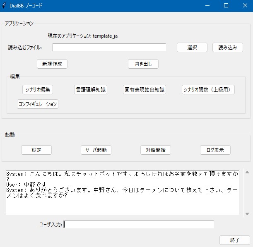Open 固有表現抽出知識 editor
The image size is (253, 247).
click(x=145, y=89)
